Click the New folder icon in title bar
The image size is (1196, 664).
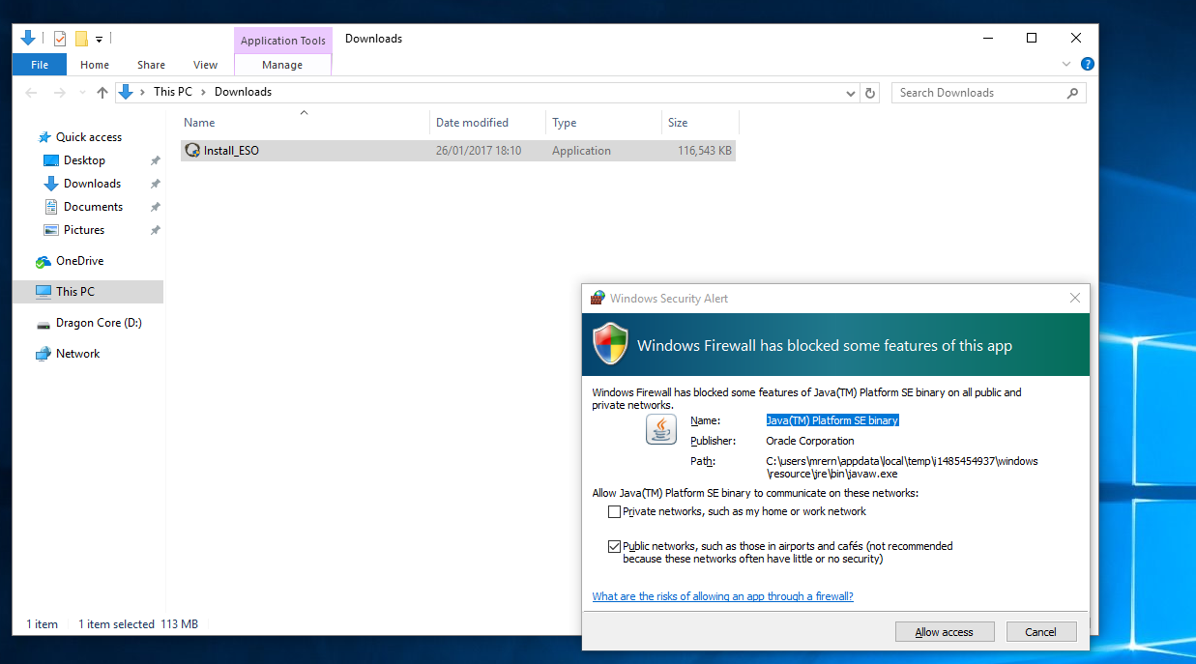[x=81, y=39]
